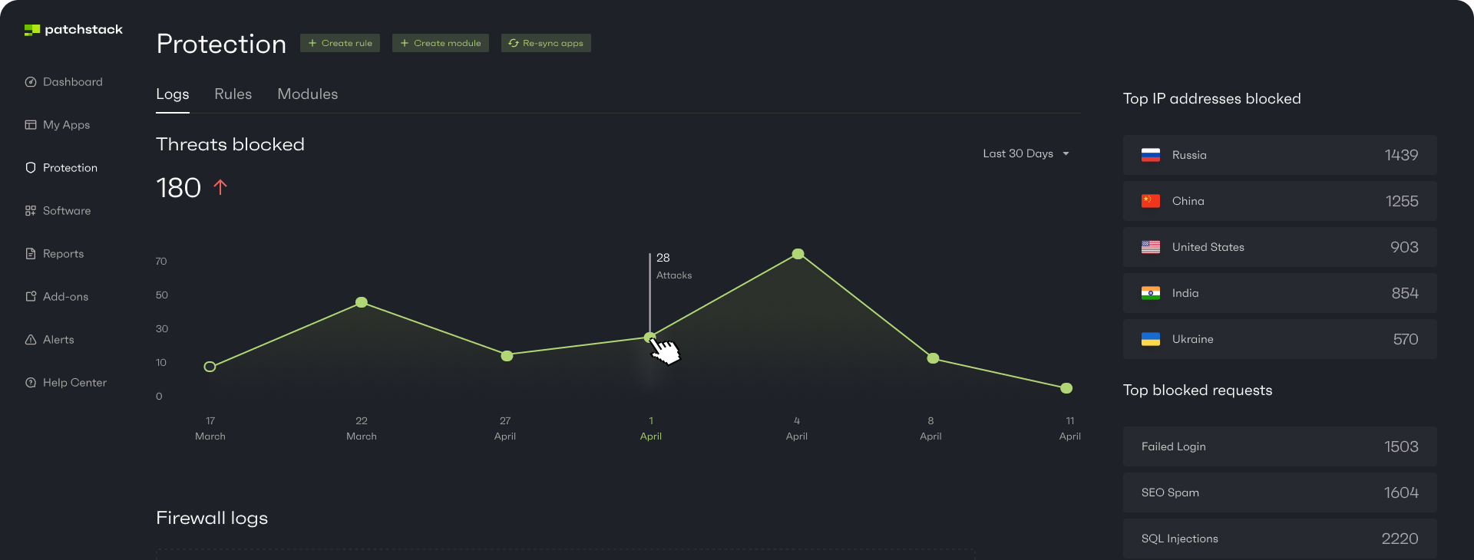Open the Help Center question icon
Image resolution: width=1474 pixels, height=560 pixels.
click(x=31, y=383)
